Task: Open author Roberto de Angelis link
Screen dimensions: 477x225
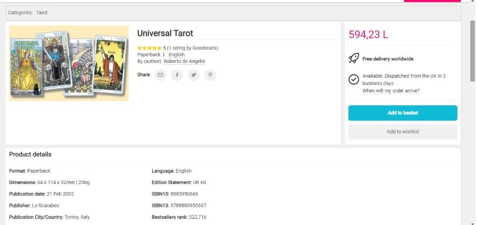Action: (x=184, y=61)
